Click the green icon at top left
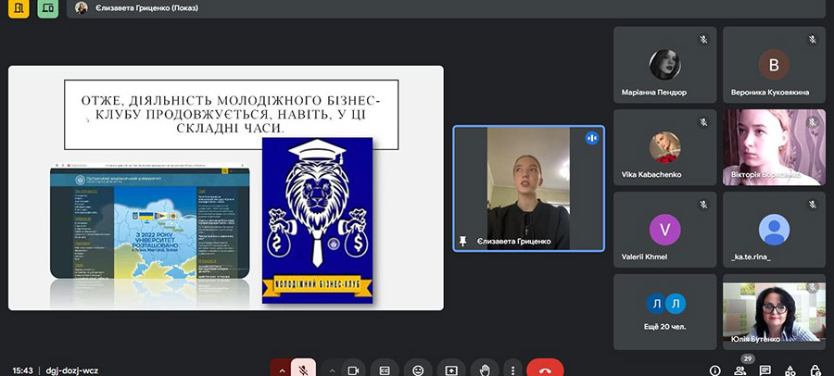The image size is (834, 376). [48, 8]
